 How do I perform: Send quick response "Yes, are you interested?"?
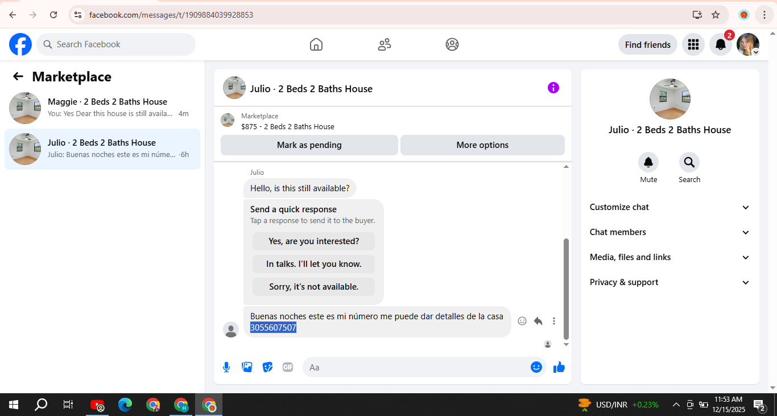point(314,241)
